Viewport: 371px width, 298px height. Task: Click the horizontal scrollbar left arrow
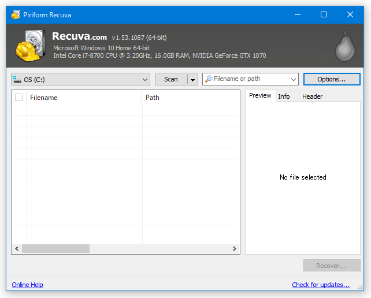[17, 248]
